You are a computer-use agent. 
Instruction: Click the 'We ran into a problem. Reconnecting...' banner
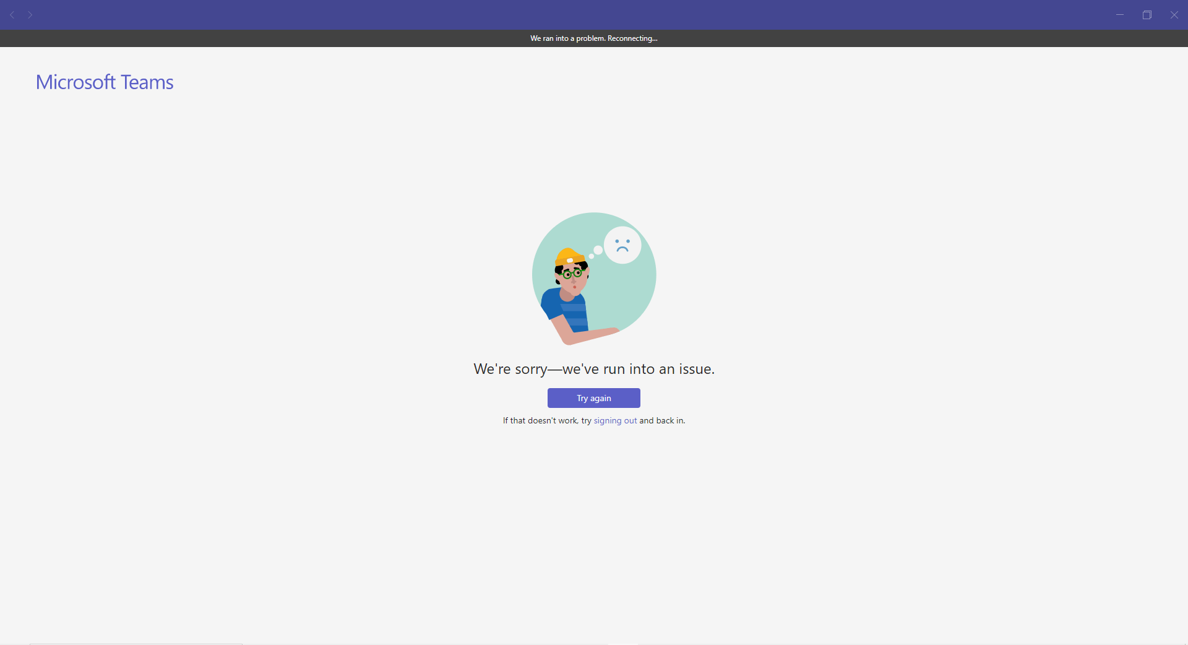[x=594, y=38]
